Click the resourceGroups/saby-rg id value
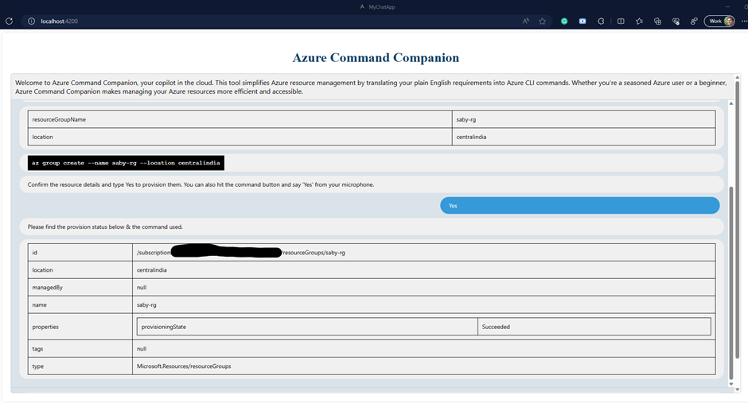Screen dimensions: 748x403 314,253
